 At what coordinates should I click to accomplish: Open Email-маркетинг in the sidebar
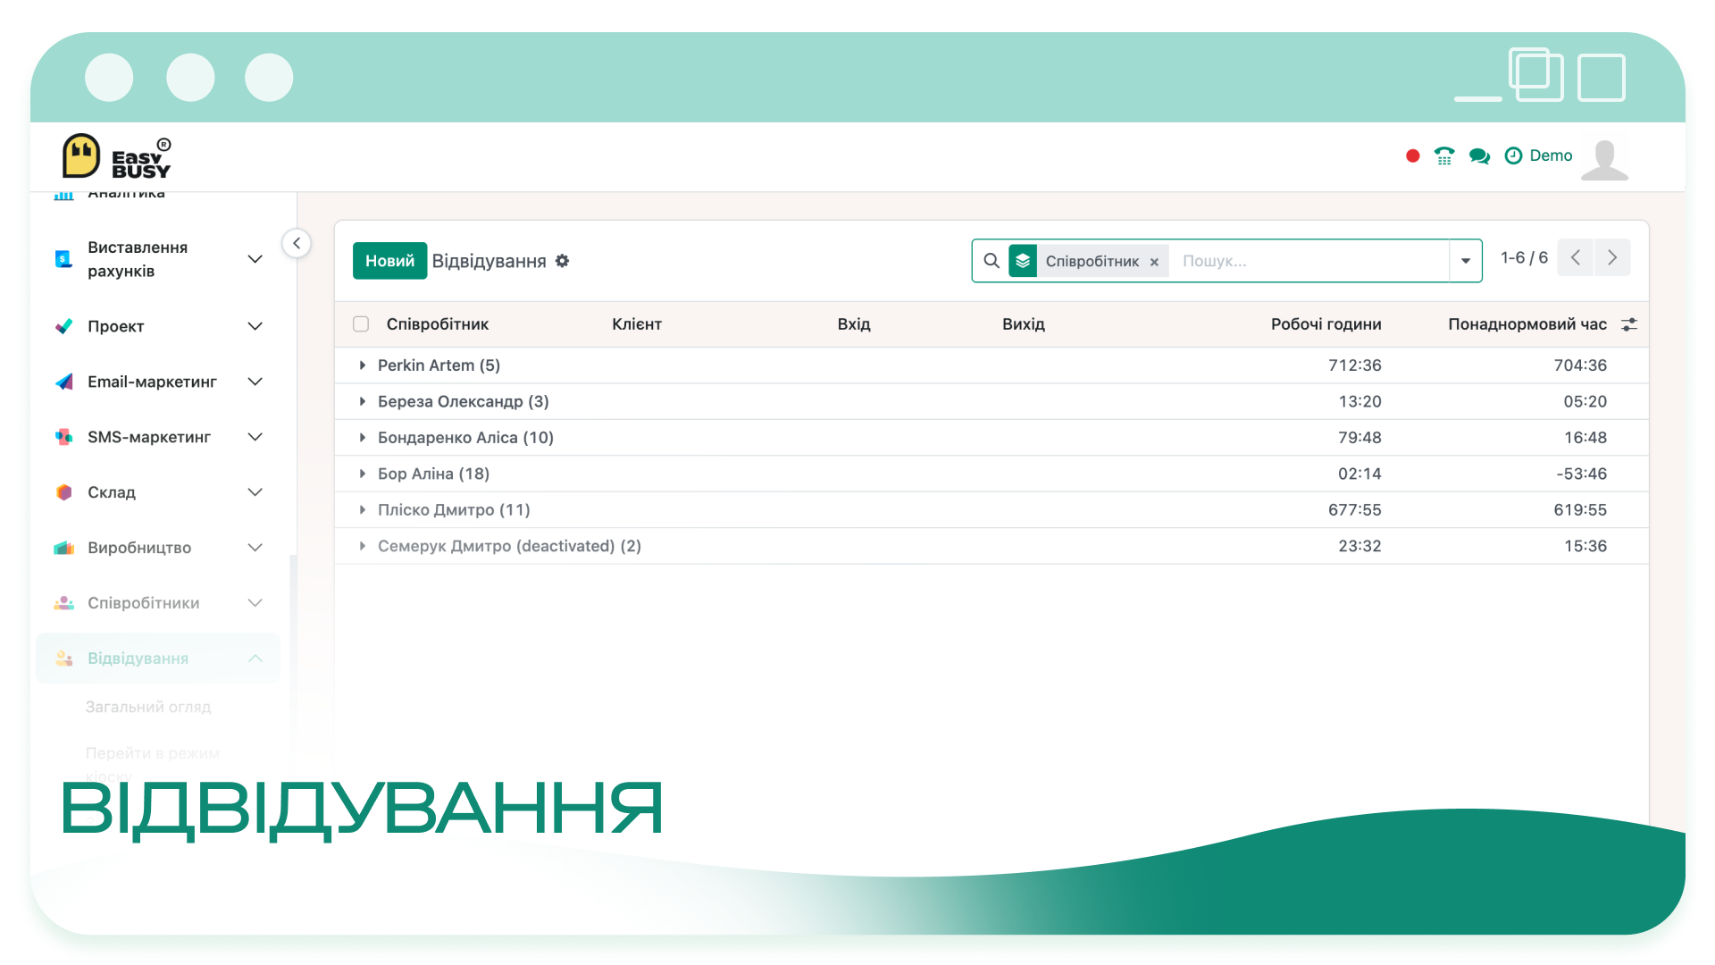[159, 382]
